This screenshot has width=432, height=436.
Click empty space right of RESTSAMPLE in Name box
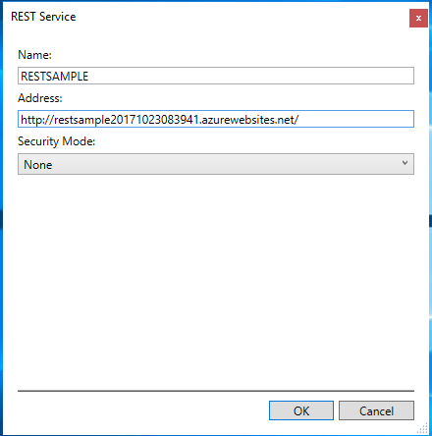[x=248, y=76]
